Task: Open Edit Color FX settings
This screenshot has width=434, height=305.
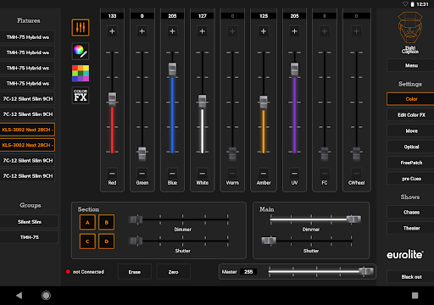Action: pyautogui.click(x=411, y=115)
